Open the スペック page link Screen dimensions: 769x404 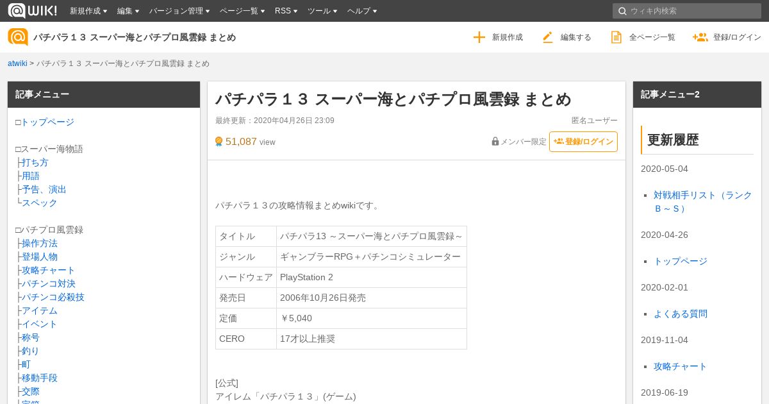[x=40, y=203]
